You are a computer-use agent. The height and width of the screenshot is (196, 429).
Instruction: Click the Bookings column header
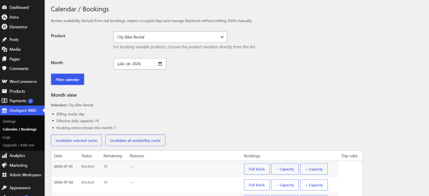click(252, 156)
